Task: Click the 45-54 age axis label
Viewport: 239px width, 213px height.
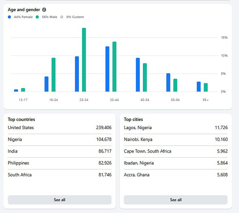Action: click(145, 100)
